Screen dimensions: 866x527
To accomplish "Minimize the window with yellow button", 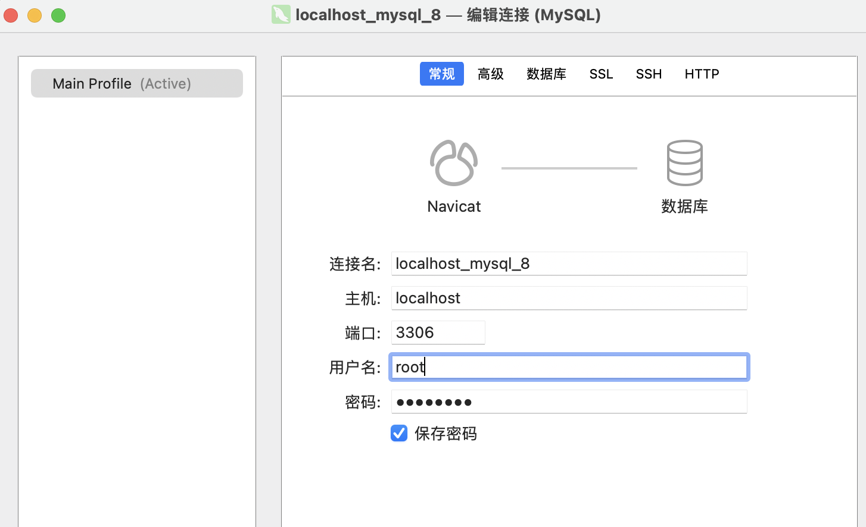I will [x=35, y=15].
